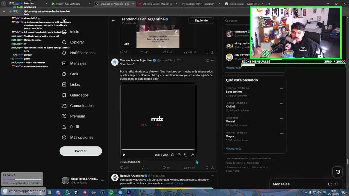Open Más opciones menu

pyautogui.click(x=78, y=137)
